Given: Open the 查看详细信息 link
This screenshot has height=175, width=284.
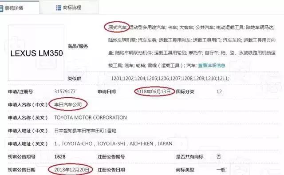Looking at the screenshot, I should pos(212,65).
